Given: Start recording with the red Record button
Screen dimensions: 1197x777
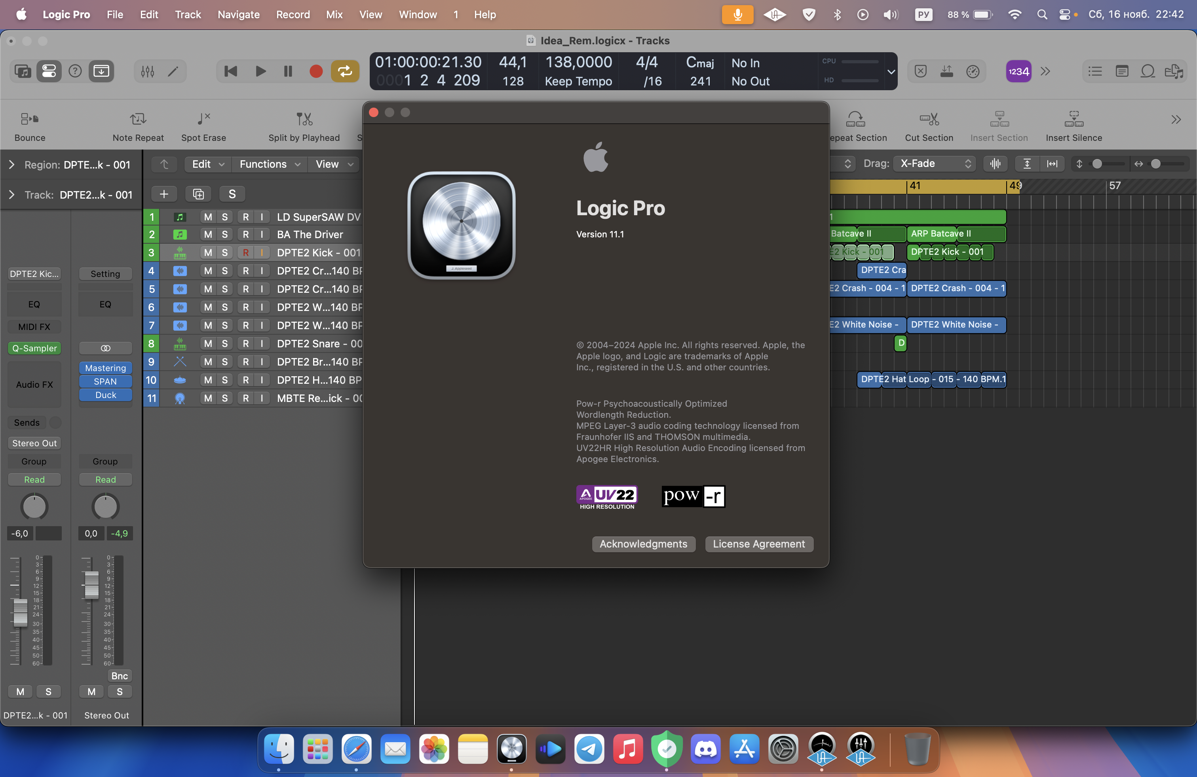Looking at the screenshot, I should coord(316,71).
